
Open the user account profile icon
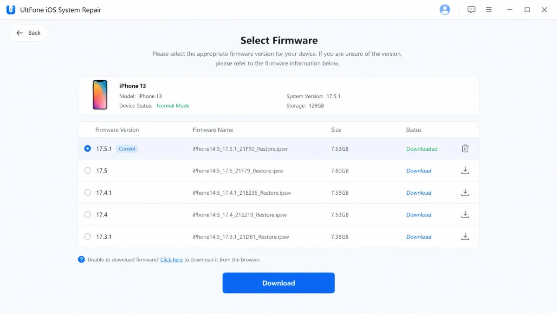pyautogui.click(x=445, y=10)
